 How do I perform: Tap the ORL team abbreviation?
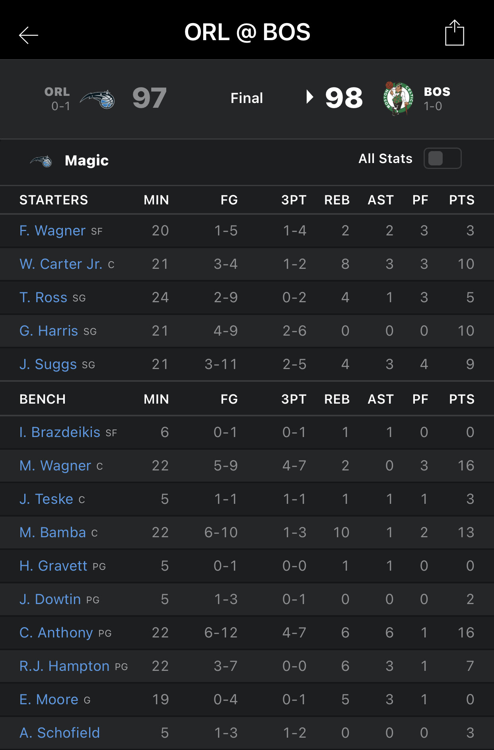57,92
